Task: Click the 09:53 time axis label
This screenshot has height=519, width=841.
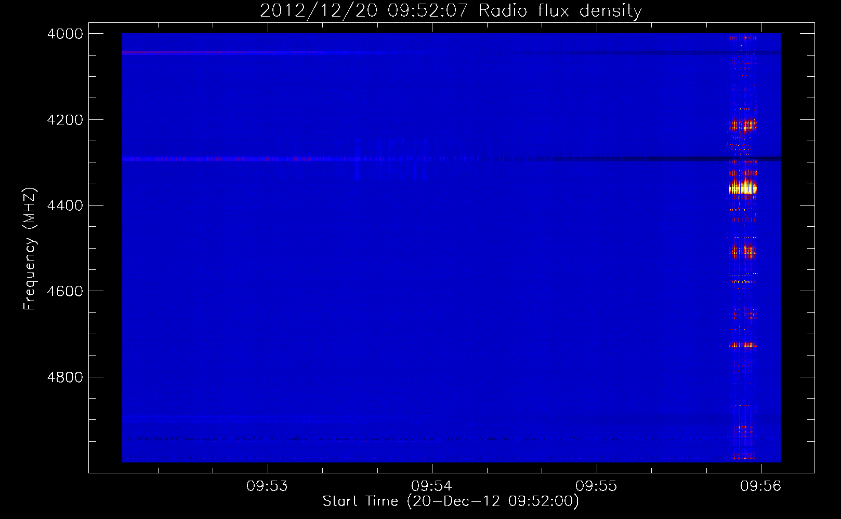Action: pyautogui.click(x=267, y=486)
